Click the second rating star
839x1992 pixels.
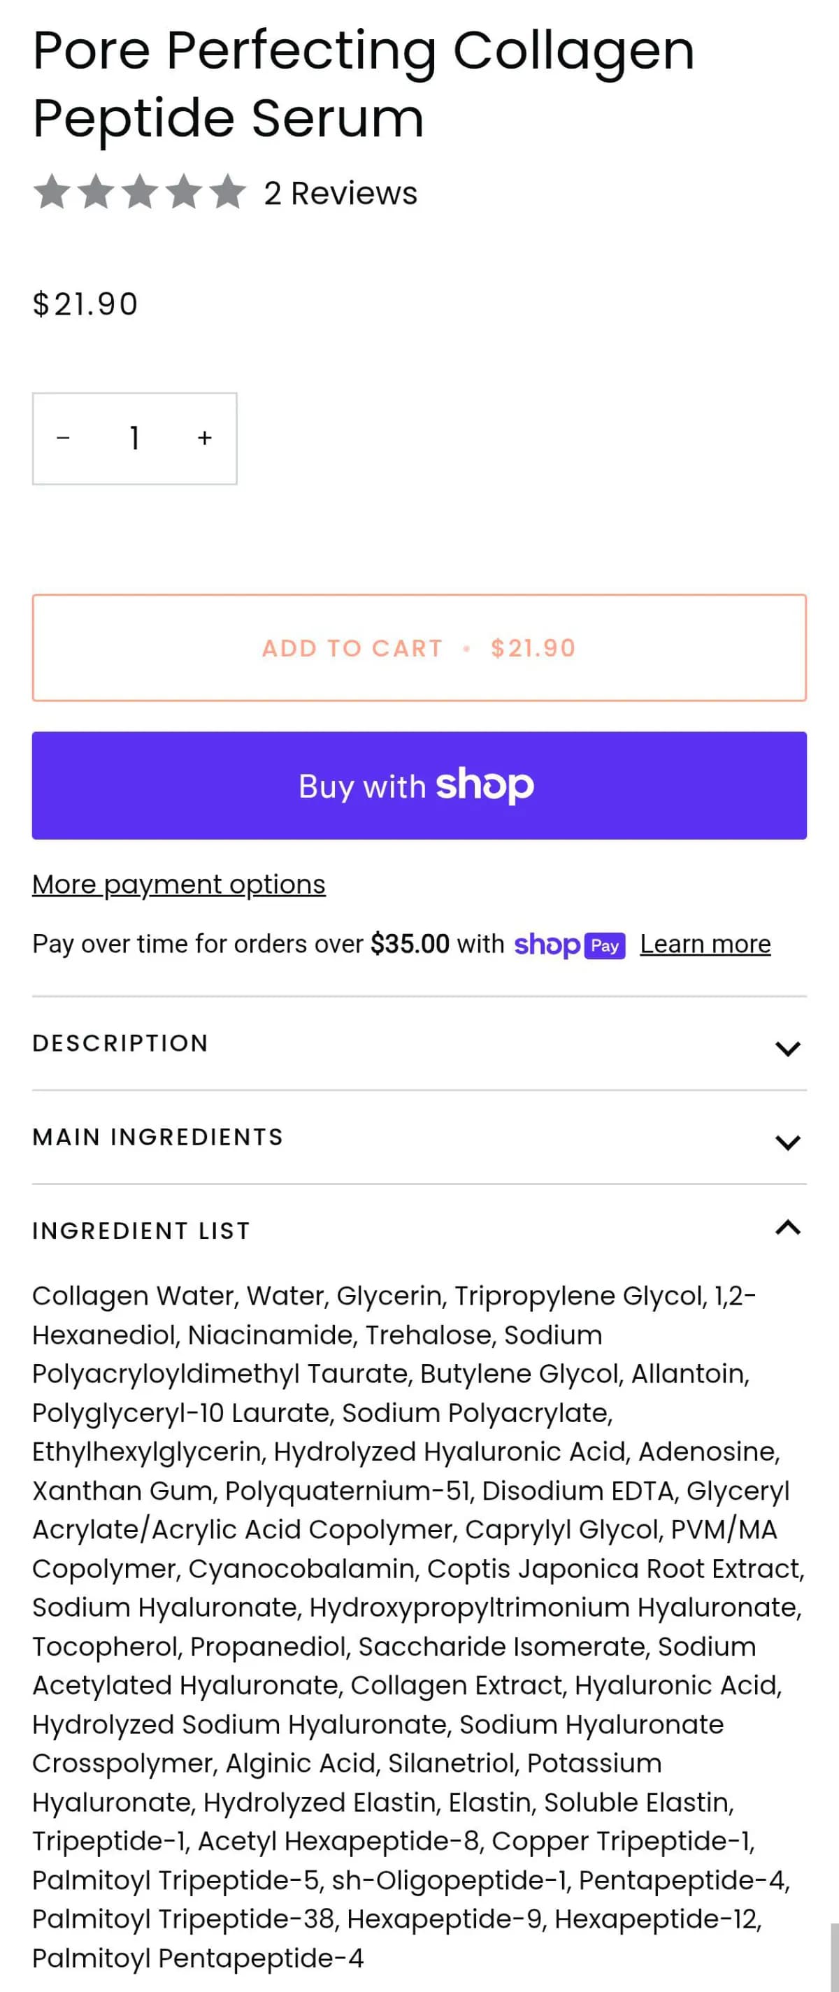point(96,192)
